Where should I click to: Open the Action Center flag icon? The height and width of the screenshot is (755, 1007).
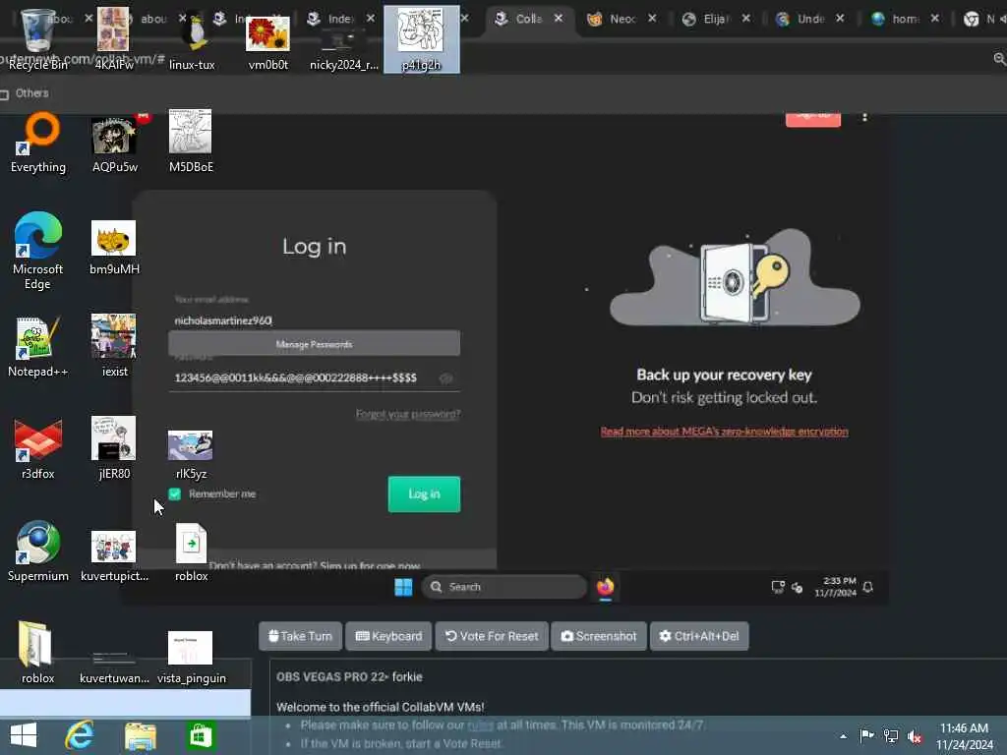866,736
